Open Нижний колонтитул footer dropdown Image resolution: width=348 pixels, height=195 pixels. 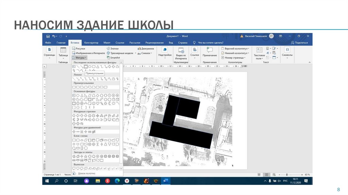235,53
